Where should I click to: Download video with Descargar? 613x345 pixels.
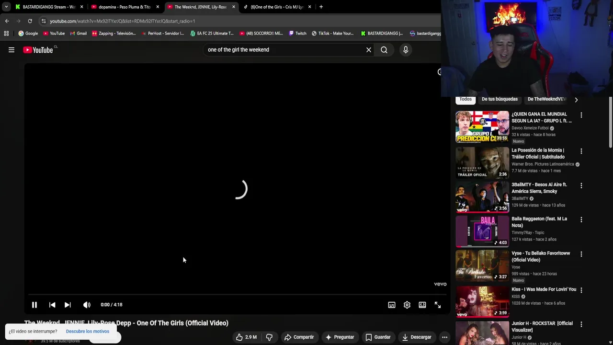click(x=417, y=337)
